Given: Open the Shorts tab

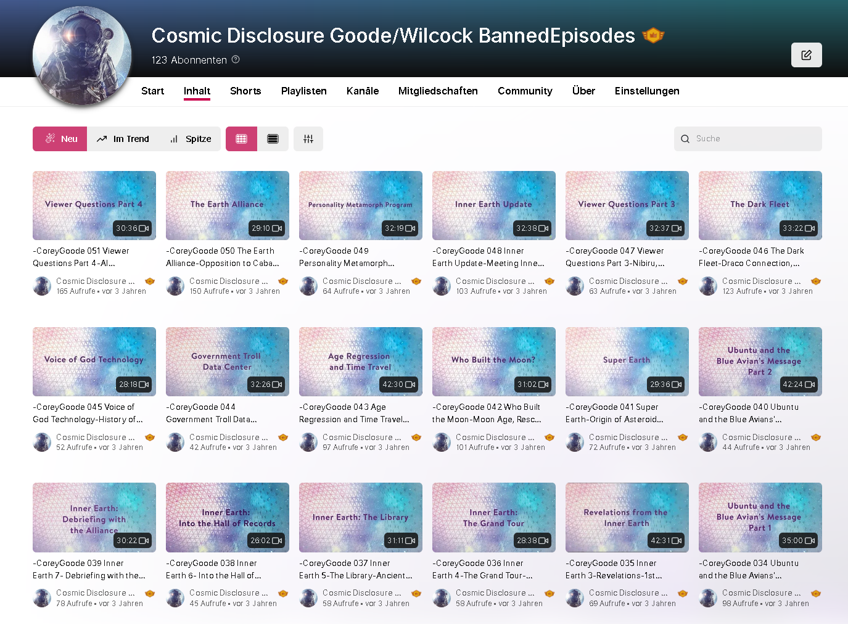Looking at the screenshot, I should pyautogui.click(x=245, y=91).
